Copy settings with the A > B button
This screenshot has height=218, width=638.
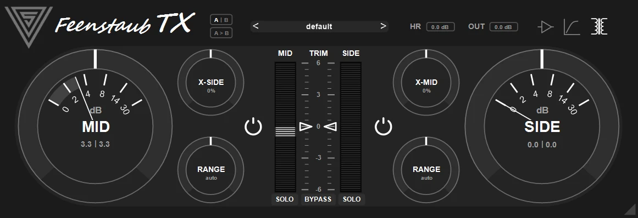click(221, 33)
